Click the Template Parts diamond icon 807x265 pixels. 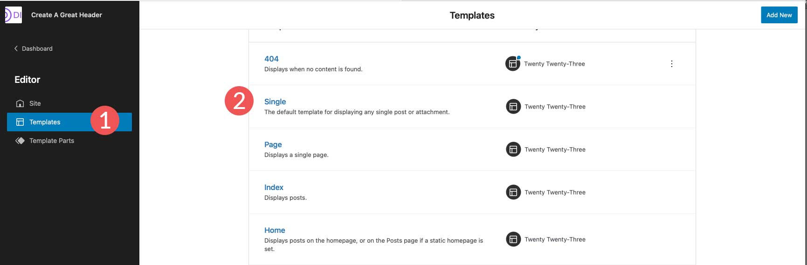point(20,141)
